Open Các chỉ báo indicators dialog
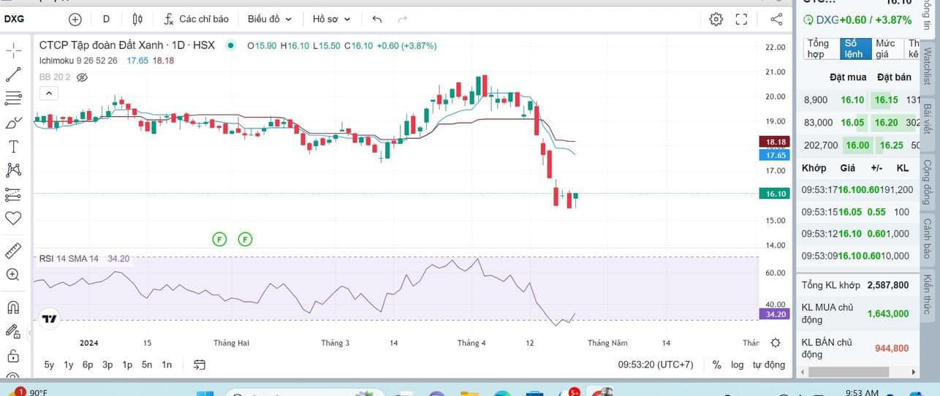 pyautogui.click(x=196, y=19)
